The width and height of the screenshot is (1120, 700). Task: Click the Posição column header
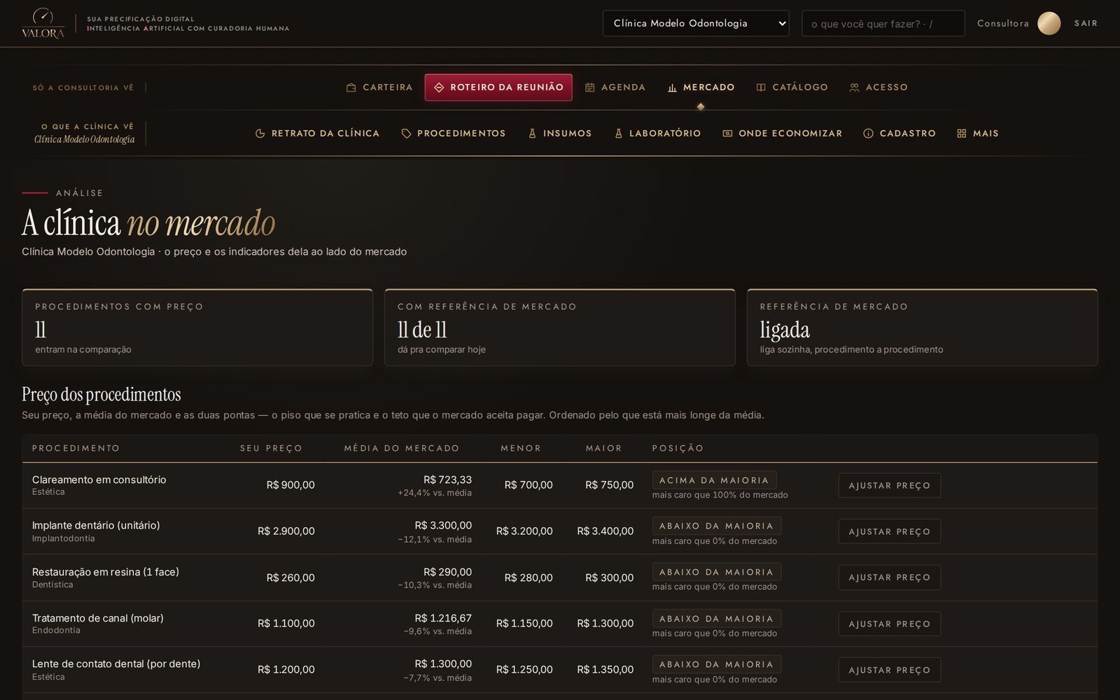[678, 448]
